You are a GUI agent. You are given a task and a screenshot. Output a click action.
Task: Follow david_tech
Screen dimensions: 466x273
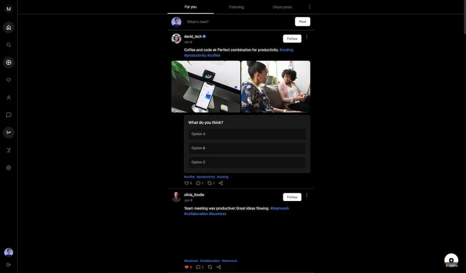(x=292, y=39)
